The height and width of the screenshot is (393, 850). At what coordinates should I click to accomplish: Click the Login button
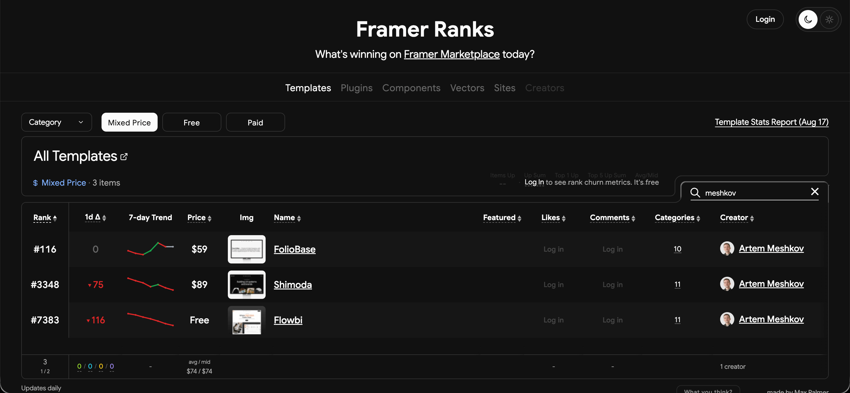pos(765,19)
